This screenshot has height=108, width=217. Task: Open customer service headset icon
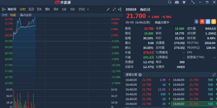[170, 2]
